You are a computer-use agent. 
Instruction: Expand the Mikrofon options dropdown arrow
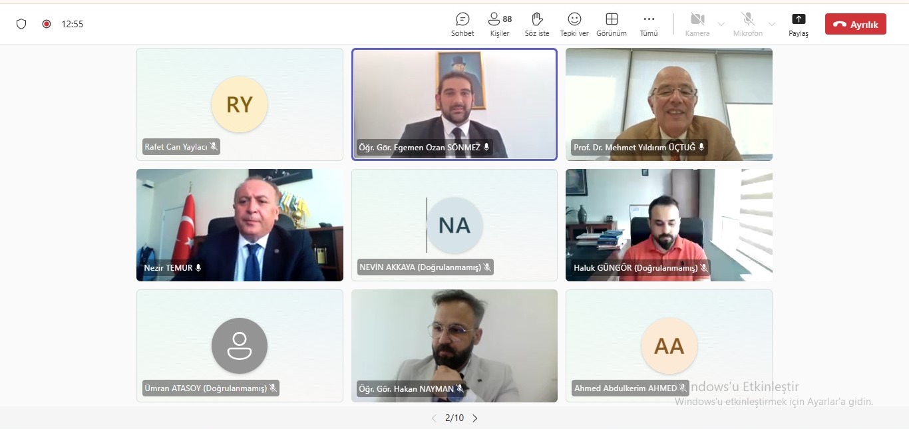(772, 24)
